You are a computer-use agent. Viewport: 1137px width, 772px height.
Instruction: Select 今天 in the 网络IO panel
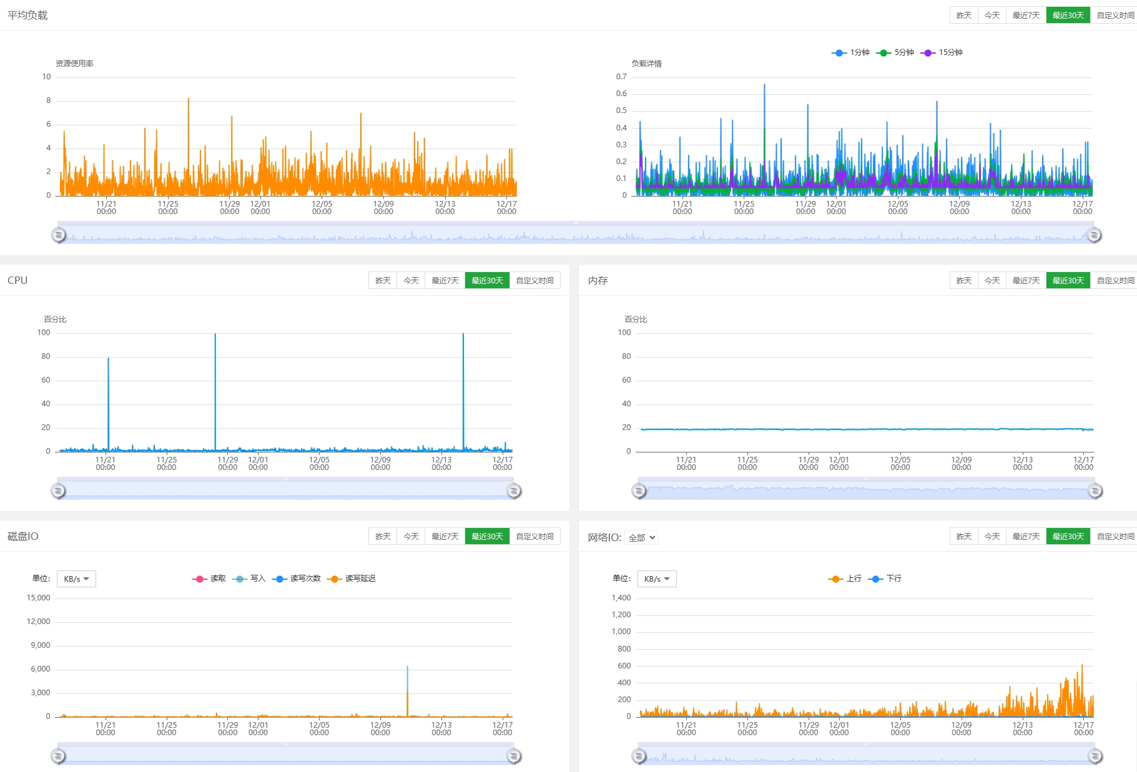pos(992,536)
